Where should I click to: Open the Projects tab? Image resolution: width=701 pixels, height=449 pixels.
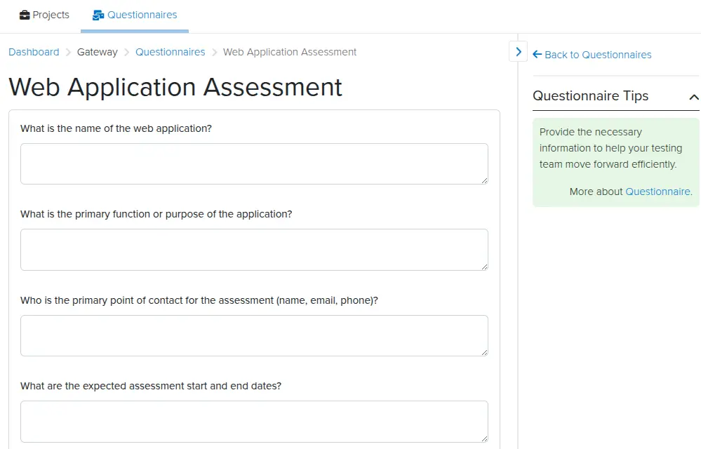(x=44, y=15)
